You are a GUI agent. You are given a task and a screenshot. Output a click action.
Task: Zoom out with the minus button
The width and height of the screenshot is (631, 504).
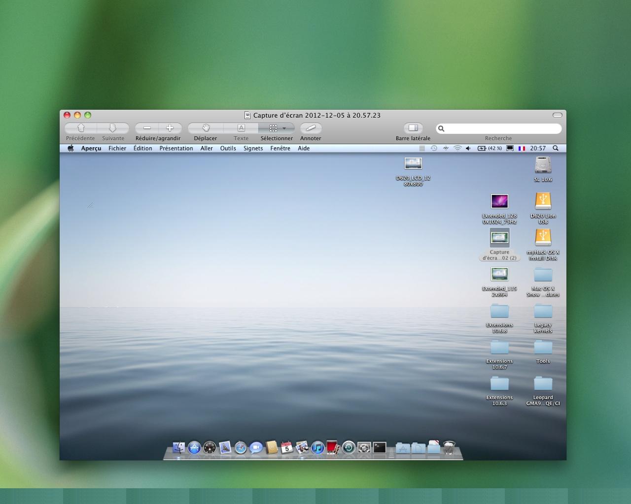click(147, 128)
